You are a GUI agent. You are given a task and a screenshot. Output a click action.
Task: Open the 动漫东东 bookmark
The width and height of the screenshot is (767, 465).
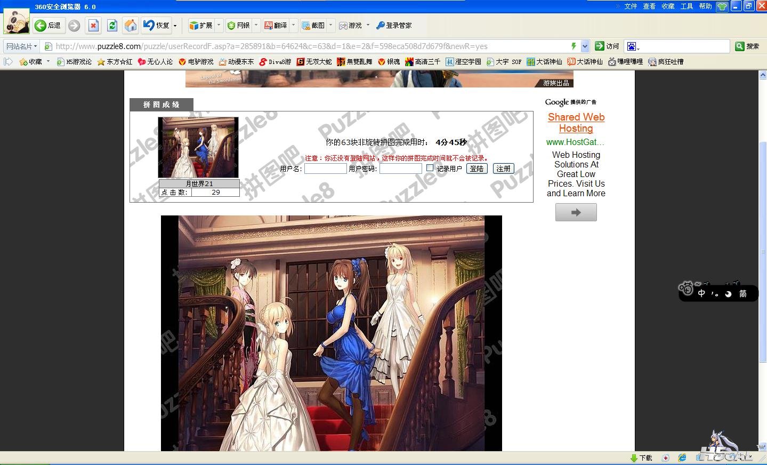236,62
